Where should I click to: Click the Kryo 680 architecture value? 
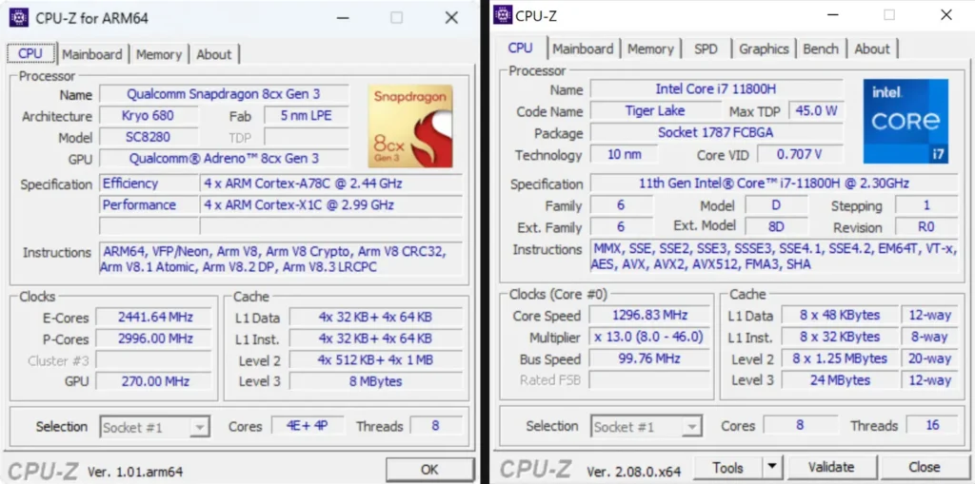point(149,116)
